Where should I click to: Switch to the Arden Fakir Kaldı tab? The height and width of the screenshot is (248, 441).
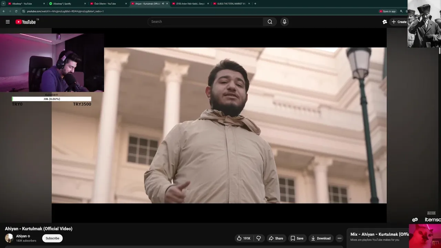pos(190,3)
